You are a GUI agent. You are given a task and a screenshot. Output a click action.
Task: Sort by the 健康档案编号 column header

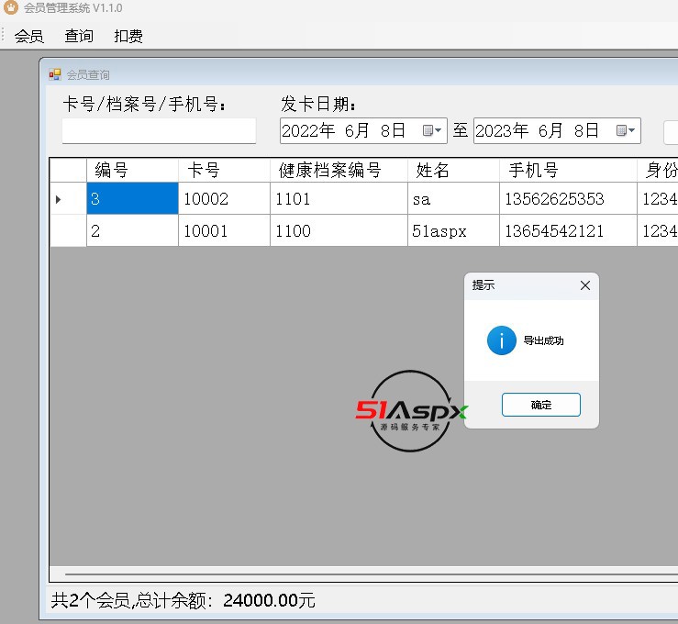click(x=339, y=170)
